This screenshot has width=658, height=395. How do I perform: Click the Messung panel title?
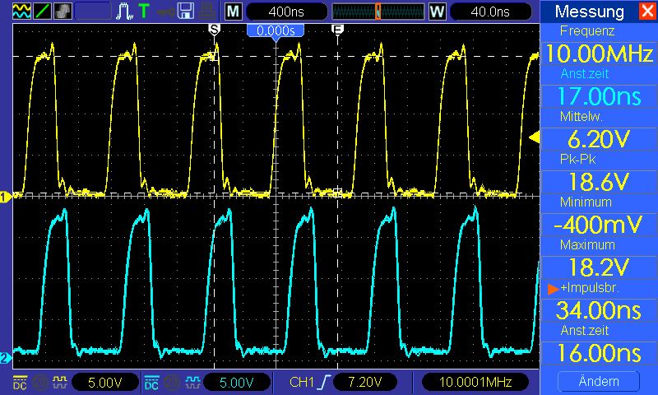[x=589, y=12]
